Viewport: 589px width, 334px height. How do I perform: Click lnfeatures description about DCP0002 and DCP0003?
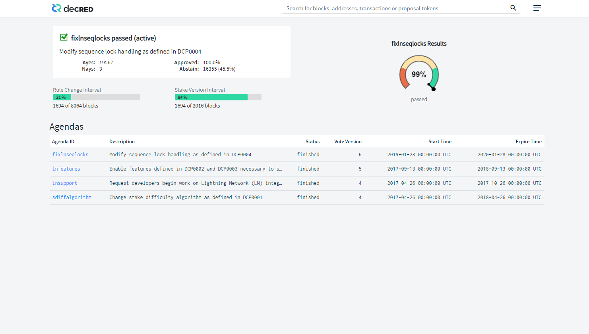pyautogui.click(x=196, y=169)
